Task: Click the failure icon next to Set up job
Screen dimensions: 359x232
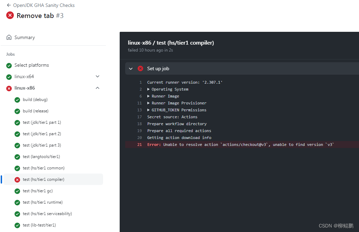Action: [140, 68]
